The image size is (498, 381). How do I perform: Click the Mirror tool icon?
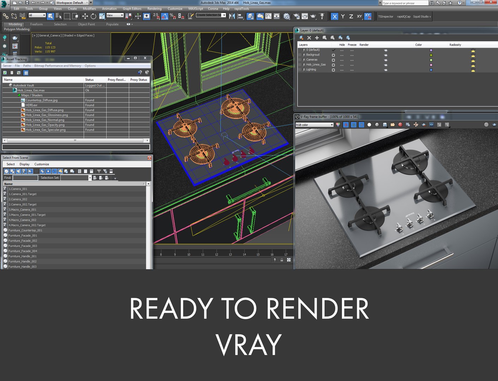coord(232,16)
